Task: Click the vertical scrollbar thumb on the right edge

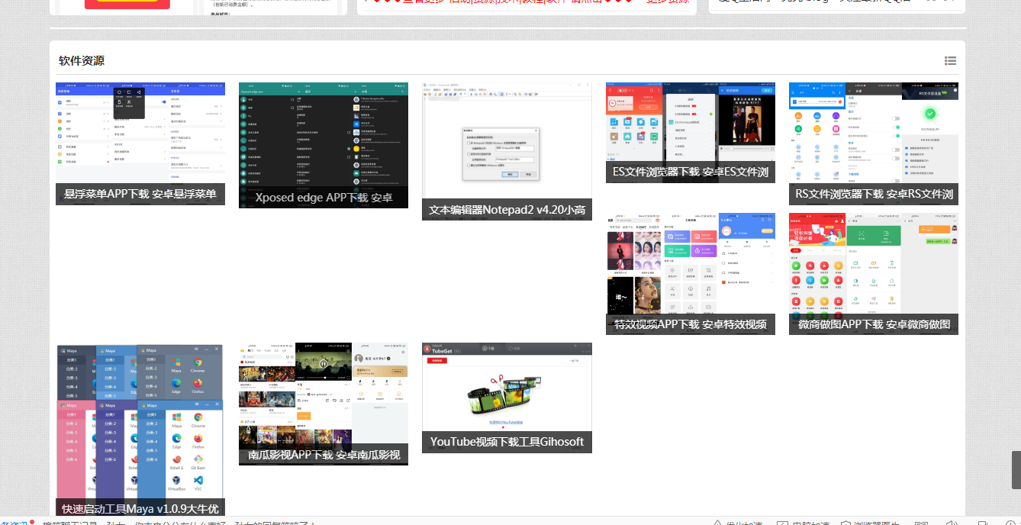Action: pyautogui.click(x=1016, y=469)
